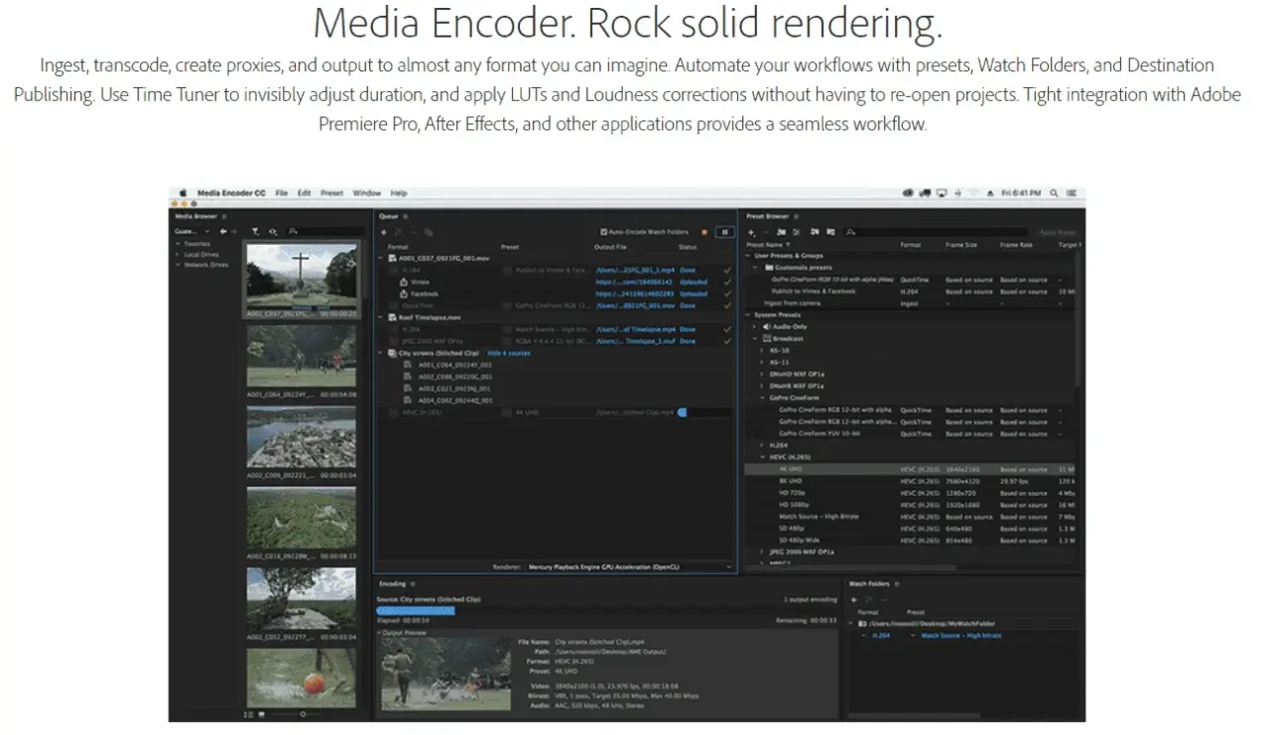Click Add Source plus icon in Queue panel
Screen dimensions: 1270x735
tap(384, 231)
